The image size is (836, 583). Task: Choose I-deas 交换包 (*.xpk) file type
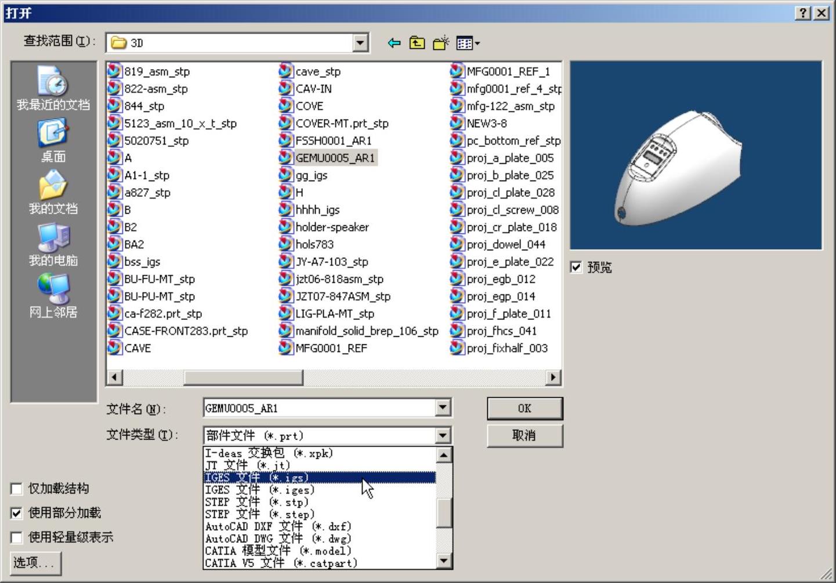coord(320,453)
